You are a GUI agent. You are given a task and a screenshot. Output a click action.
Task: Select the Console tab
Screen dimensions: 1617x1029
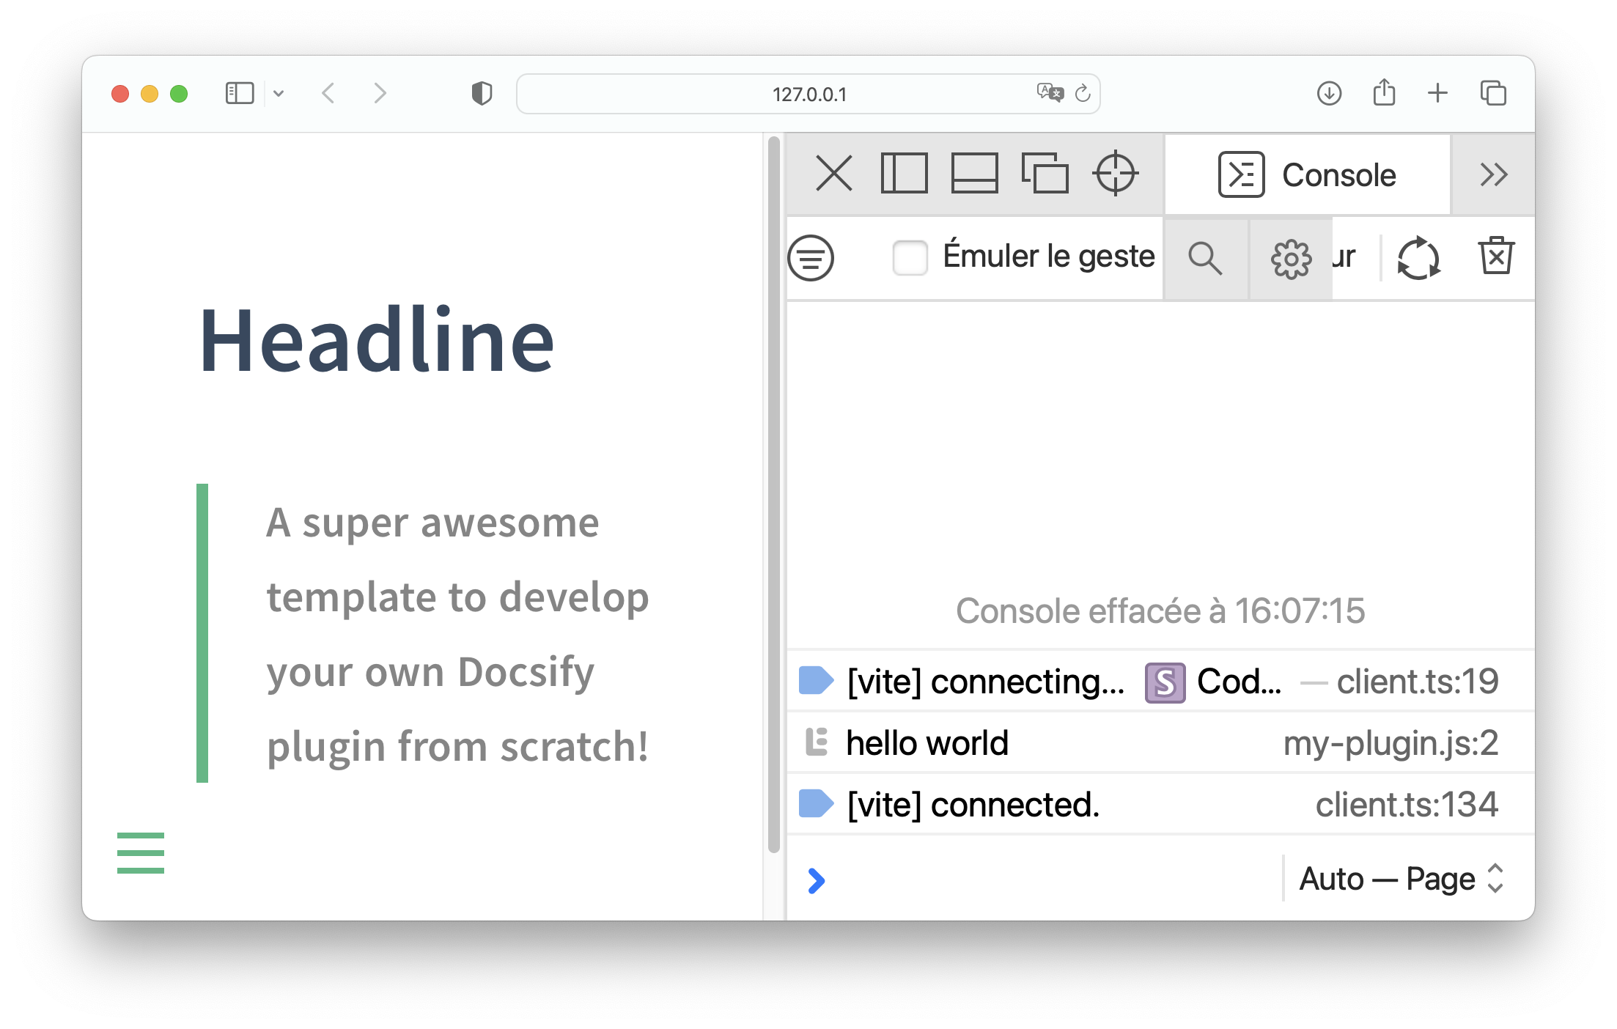(x=1308, y=174)
